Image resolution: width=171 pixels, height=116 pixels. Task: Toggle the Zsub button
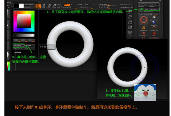[87, 5]
